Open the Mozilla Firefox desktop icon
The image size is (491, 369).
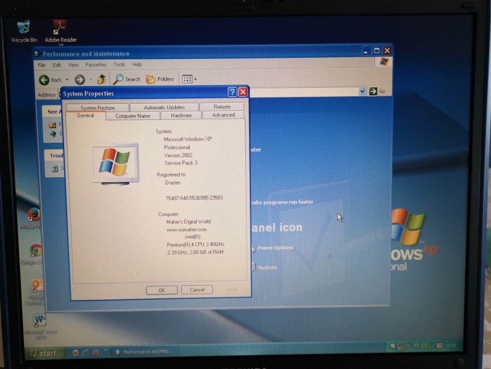pos(33,218)
